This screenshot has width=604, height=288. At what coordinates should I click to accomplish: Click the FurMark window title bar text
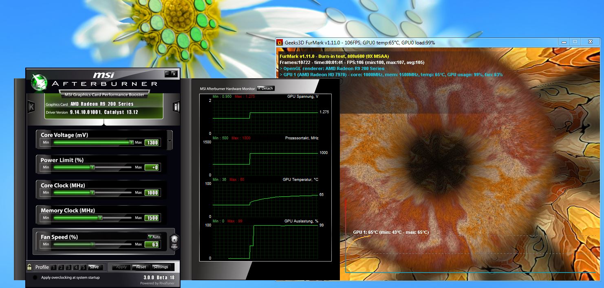(359, 42)
